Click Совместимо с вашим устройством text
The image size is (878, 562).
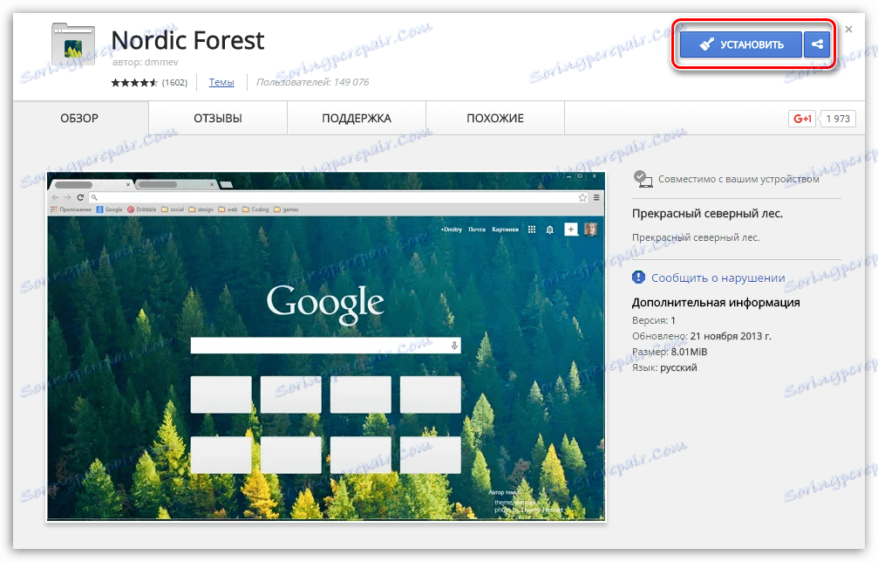click(x=738, y=179)
